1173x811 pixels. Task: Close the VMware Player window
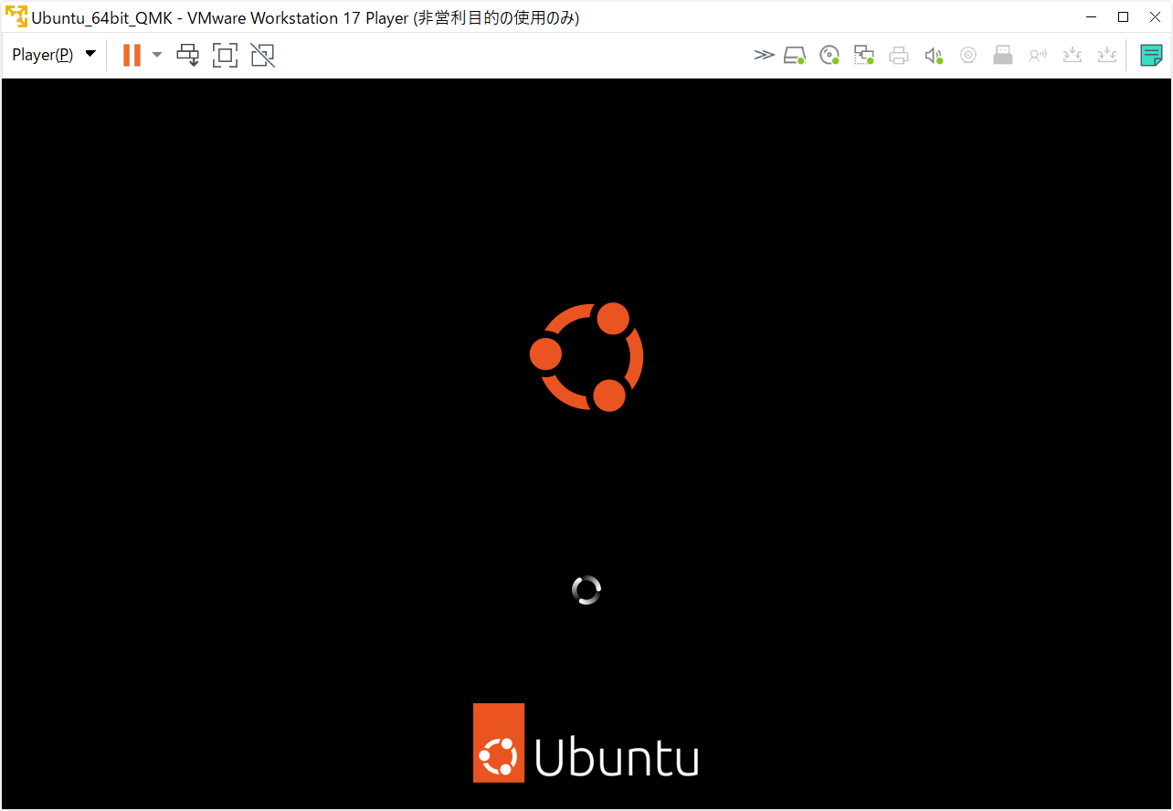pos(1156,16)
